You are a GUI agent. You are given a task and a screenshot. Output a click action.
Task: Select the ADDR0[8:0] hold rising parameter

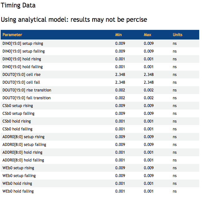(x=22, y=152)
